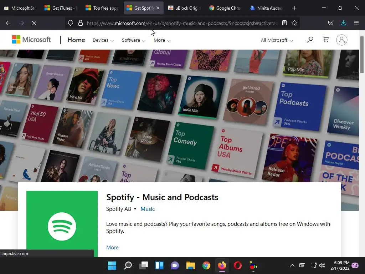Open Task View on the taskbar
The width and height of the screenshot is (365, 274).
144,265
